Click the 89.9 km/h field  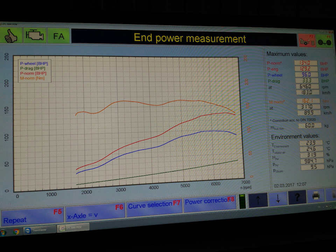click(309, 112)
